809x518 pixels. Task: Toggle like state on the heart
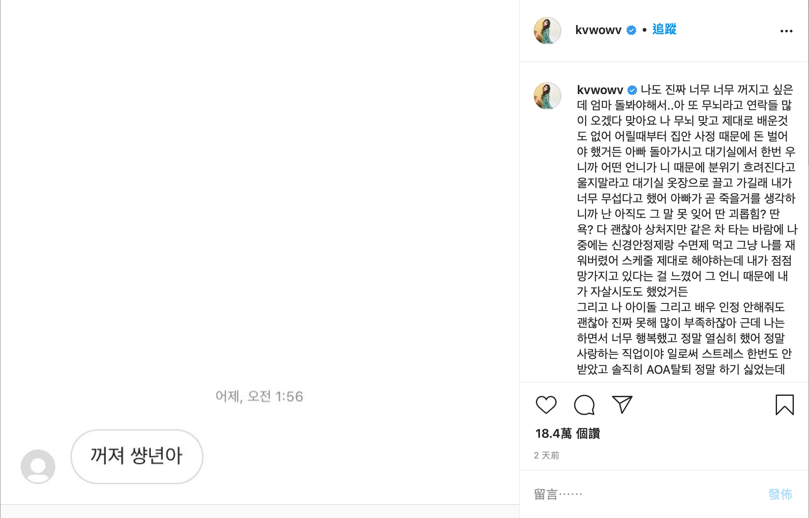click(546, 405)
